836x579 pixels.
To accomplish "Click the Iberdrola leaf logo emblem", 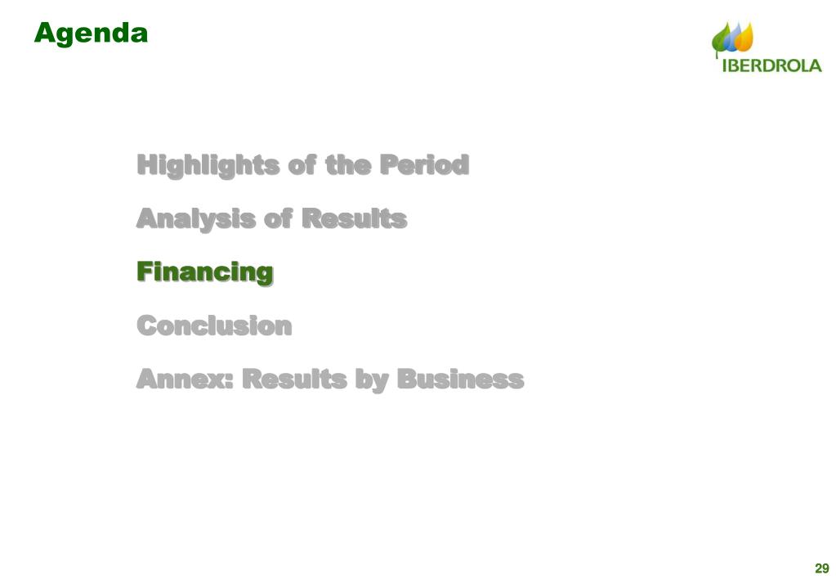I will click(732, 38).
